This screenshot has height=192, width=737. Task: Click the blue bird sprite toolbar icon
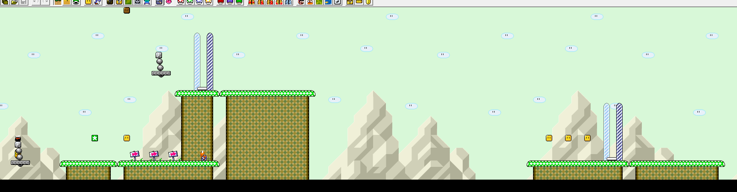pyautogui.click(x=98, y=2)
